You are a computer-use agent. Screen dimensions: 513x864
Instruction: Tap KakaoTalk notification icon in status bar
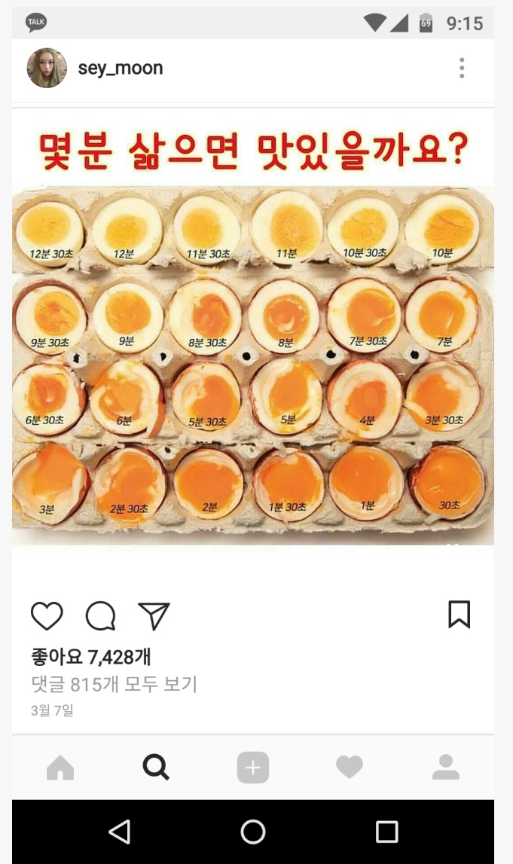[36, 23]
